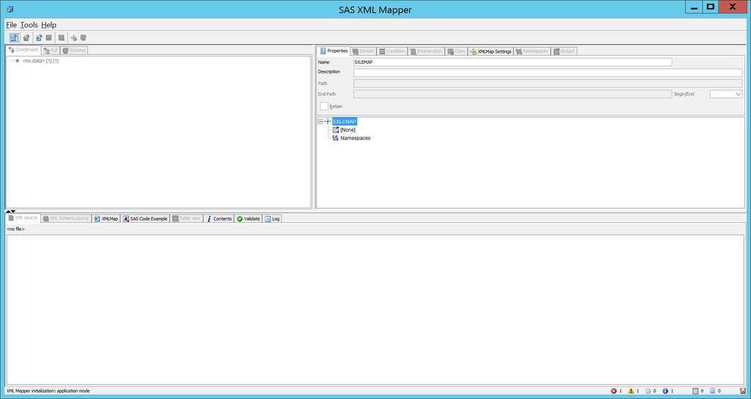Show the XML source tab
The image size is (751, 399).
coord(23,218)
